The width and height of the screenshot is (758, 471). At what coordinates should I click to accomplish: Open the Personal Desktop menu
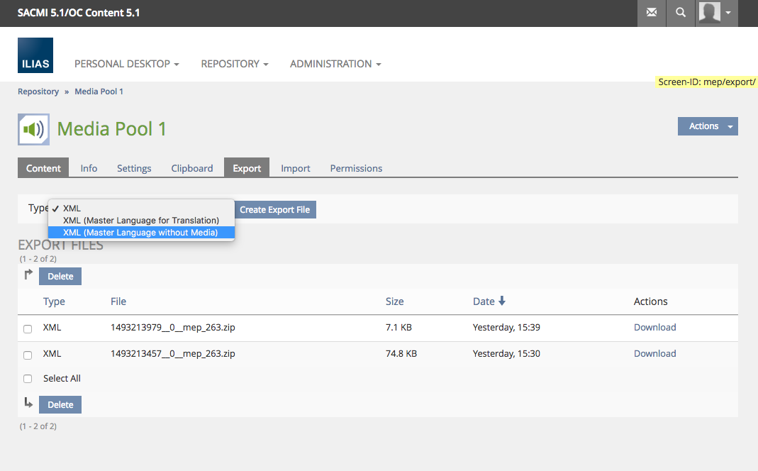coord(126,64)
